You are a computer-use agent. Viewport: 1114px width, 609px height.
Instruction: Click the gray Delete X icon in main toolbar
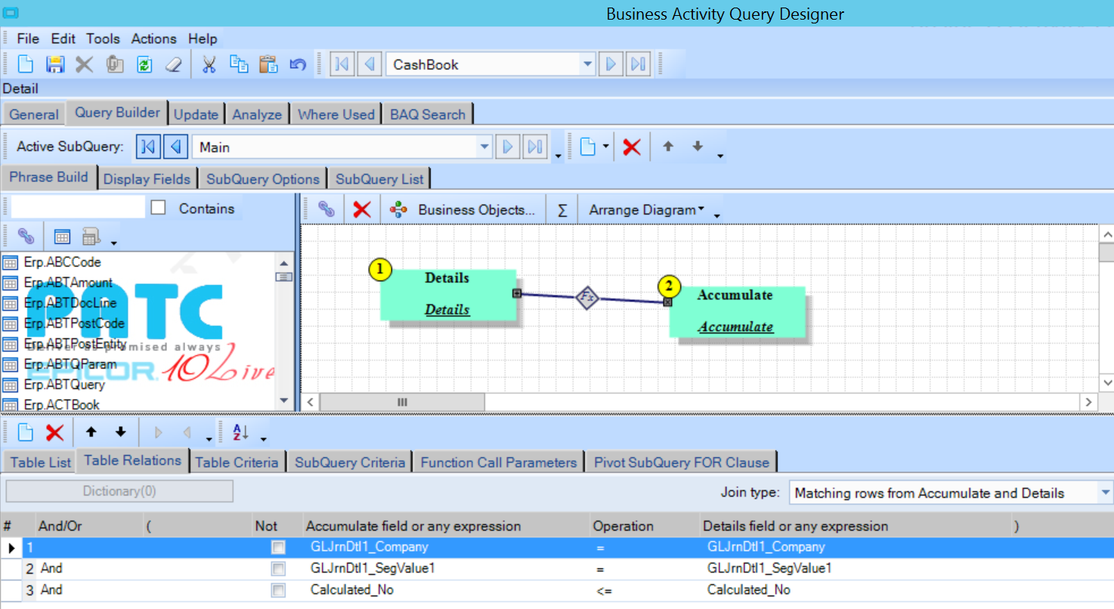click(x=84, y=64)
